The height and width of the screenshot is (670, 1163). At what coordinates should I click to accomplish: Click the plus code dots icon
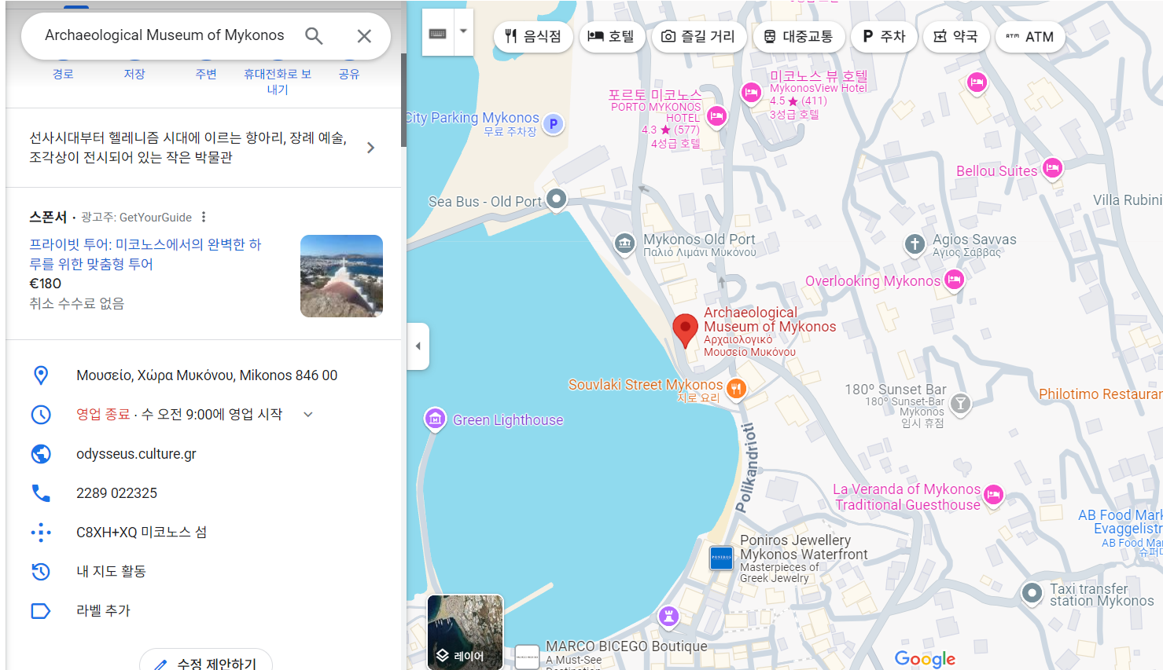point(41,533)
